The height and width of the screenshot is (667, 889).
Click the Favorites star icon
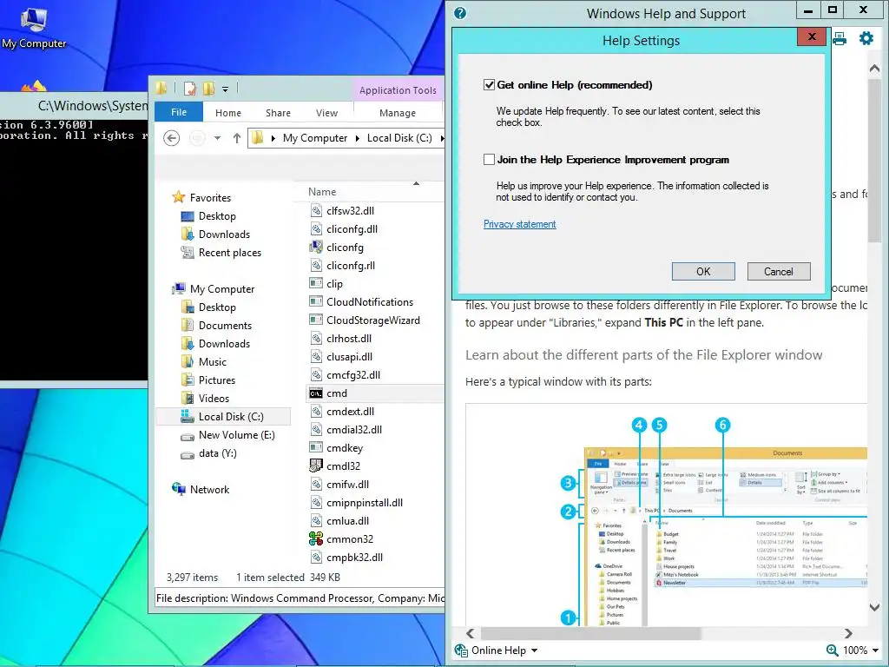point(179,197)
